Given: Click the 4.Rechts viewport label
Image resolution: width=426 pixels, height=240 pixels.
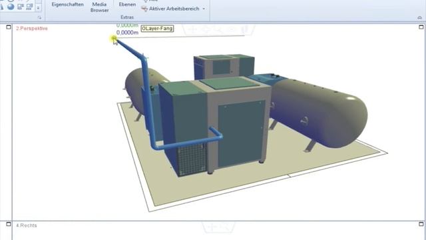Looking at the screenshot, I should click(x=27, y=225).
